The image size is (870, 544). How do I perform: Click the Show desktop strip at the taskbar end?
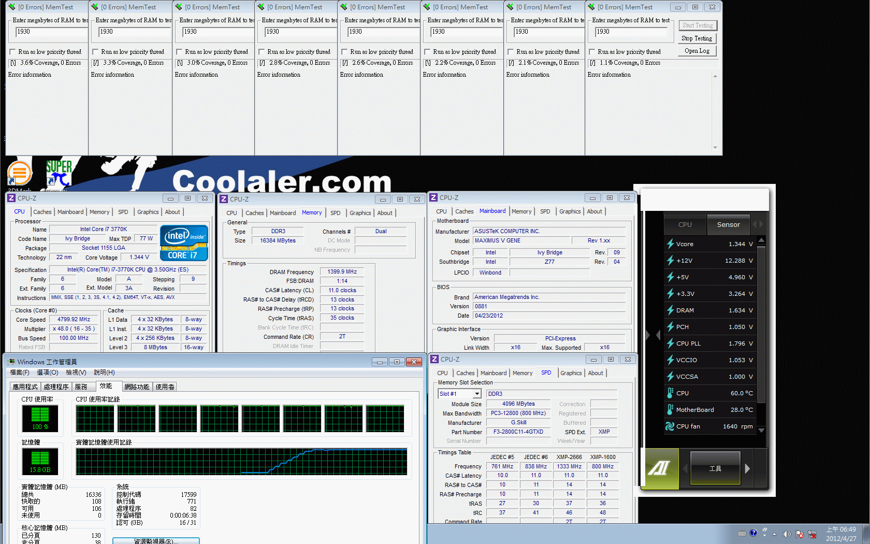(x=865, y=534)
